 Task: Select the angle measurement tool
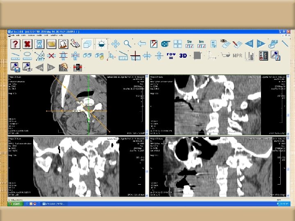(x=39, y=56)
